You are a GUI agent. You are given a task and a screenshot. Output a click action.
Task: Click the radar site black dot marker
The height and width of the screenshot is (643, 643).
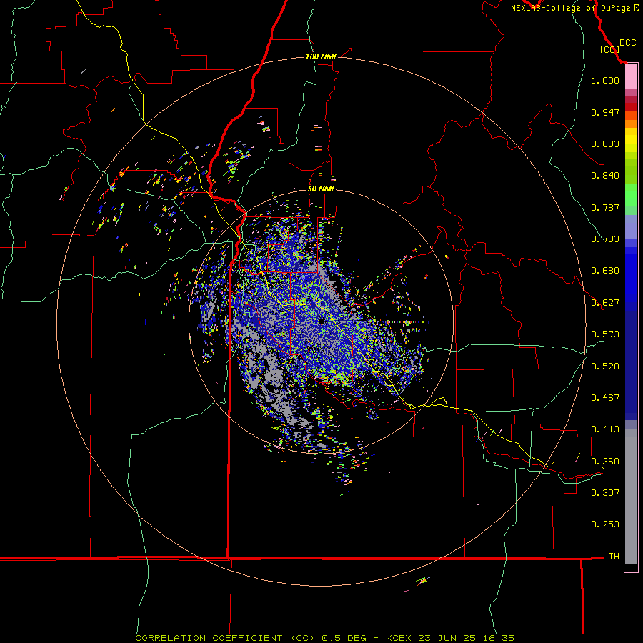pos(321,321)
